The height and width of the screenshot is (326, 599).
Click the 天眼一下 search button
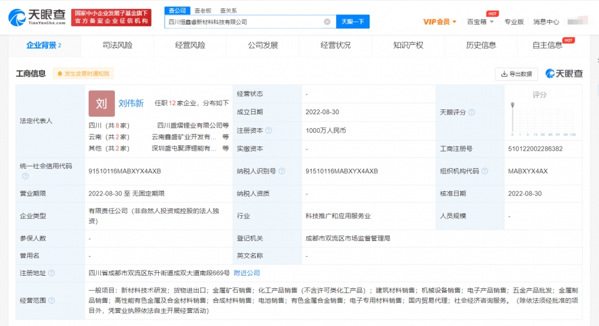pyautogui.click(x=353, y=22)
